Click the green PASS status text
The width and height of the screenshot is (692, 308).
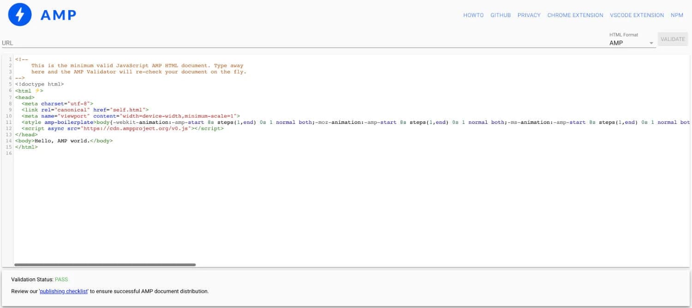(x=61, y=279)
